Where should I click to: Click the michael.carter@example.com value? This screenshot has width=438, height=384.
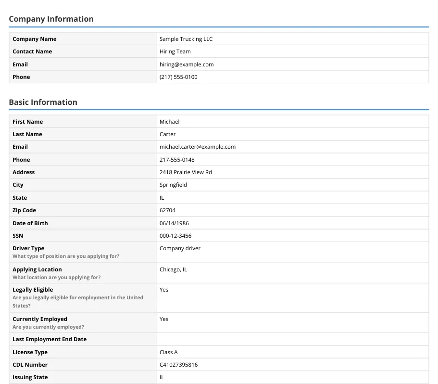(x=198, y=147)
